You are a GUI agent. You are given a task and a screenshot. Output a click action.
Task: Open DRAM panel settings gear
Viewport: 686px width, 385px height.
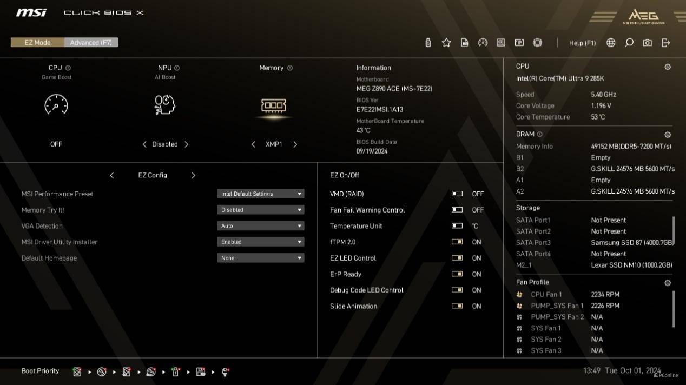click(668, 135)
